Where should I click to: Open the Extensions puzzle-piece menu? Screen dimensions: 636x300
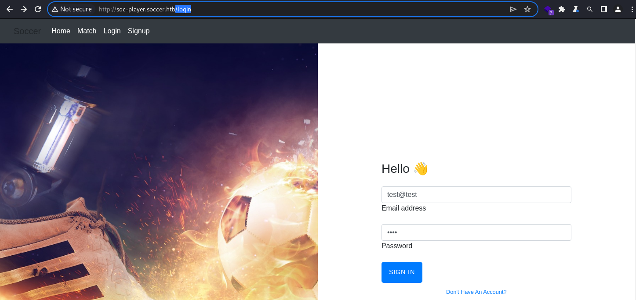click(x=562, y=9)
